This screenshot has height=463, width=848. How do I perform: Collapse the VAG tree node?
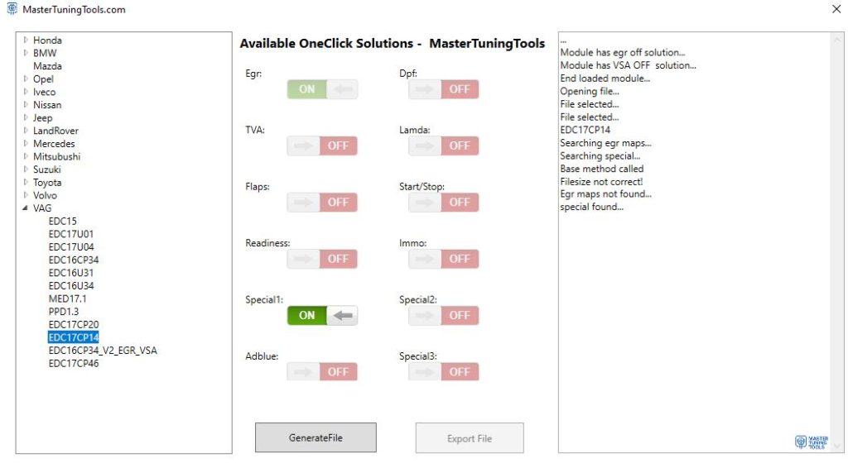(26, 208)
